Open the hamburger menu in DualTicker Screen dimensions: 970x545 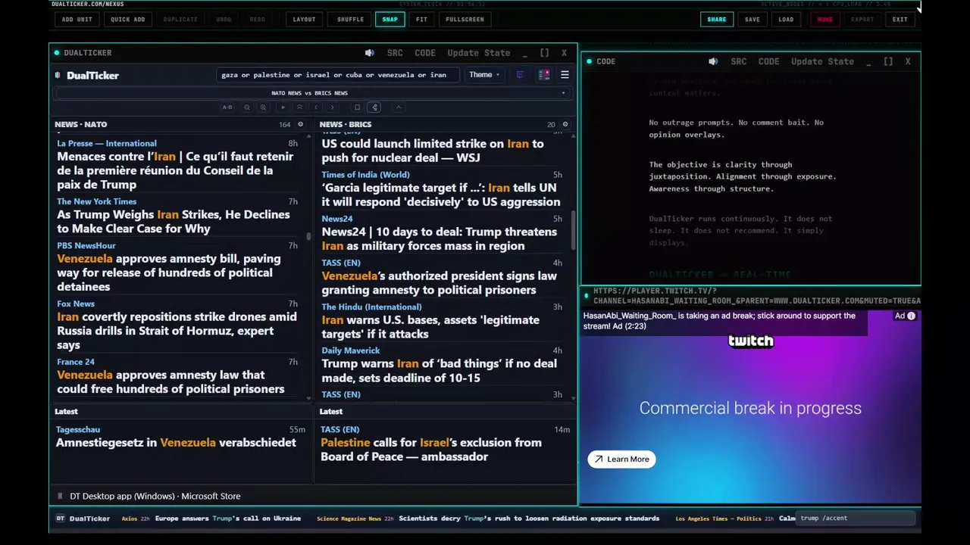565,75
